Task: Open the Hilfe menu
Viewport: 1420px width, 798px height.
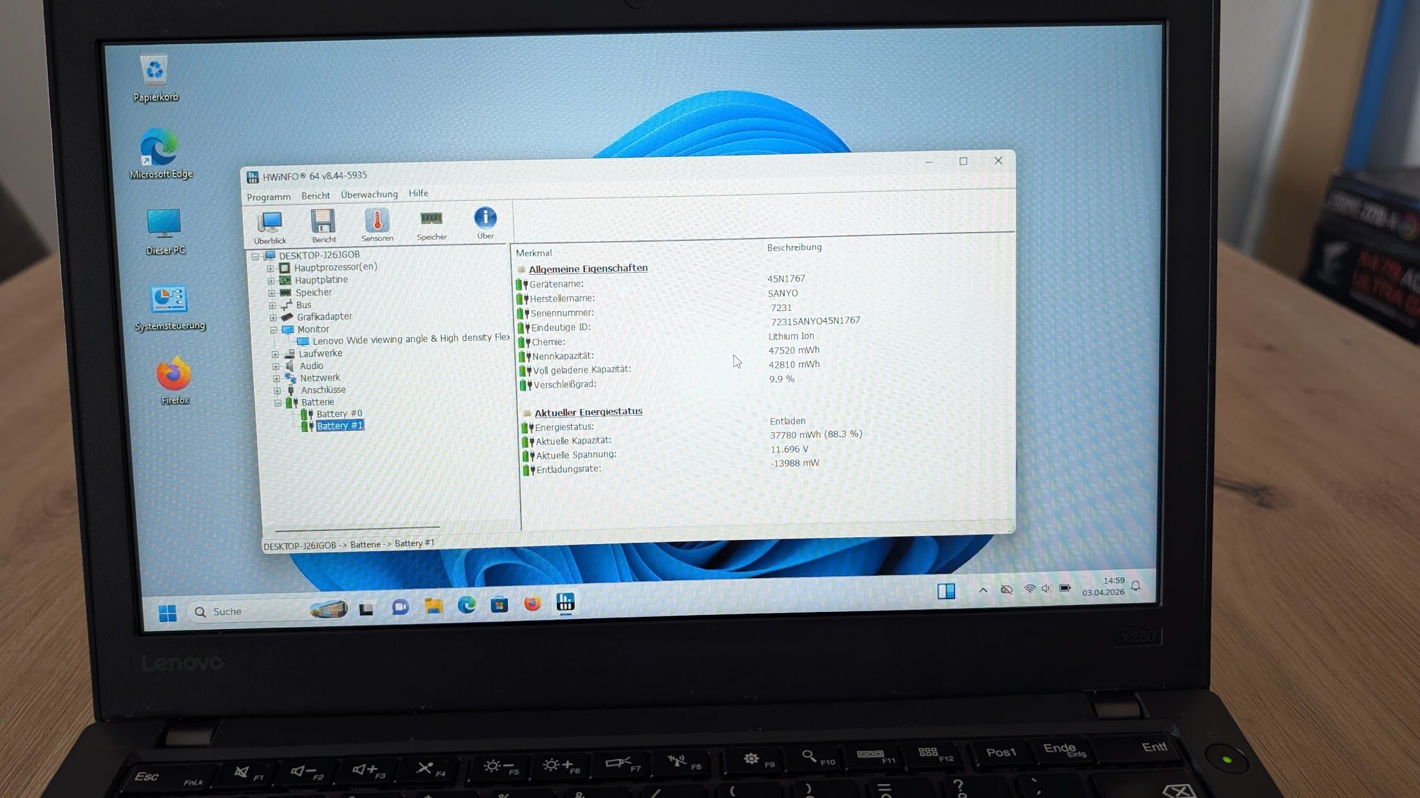Action: coord(418,193)
